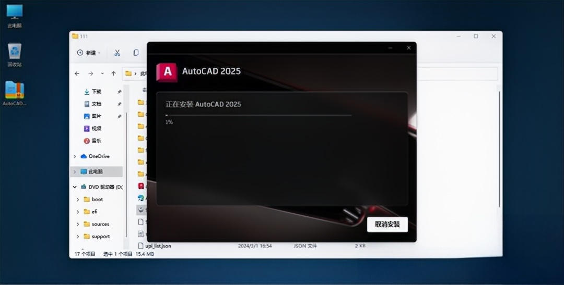The image size is (564, 285).
Task: Collapse the DVD 驱动器 tree node
Action: (75, 187)
